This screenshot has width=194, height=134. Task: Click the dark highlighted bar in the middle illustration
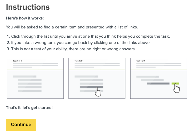91,87
